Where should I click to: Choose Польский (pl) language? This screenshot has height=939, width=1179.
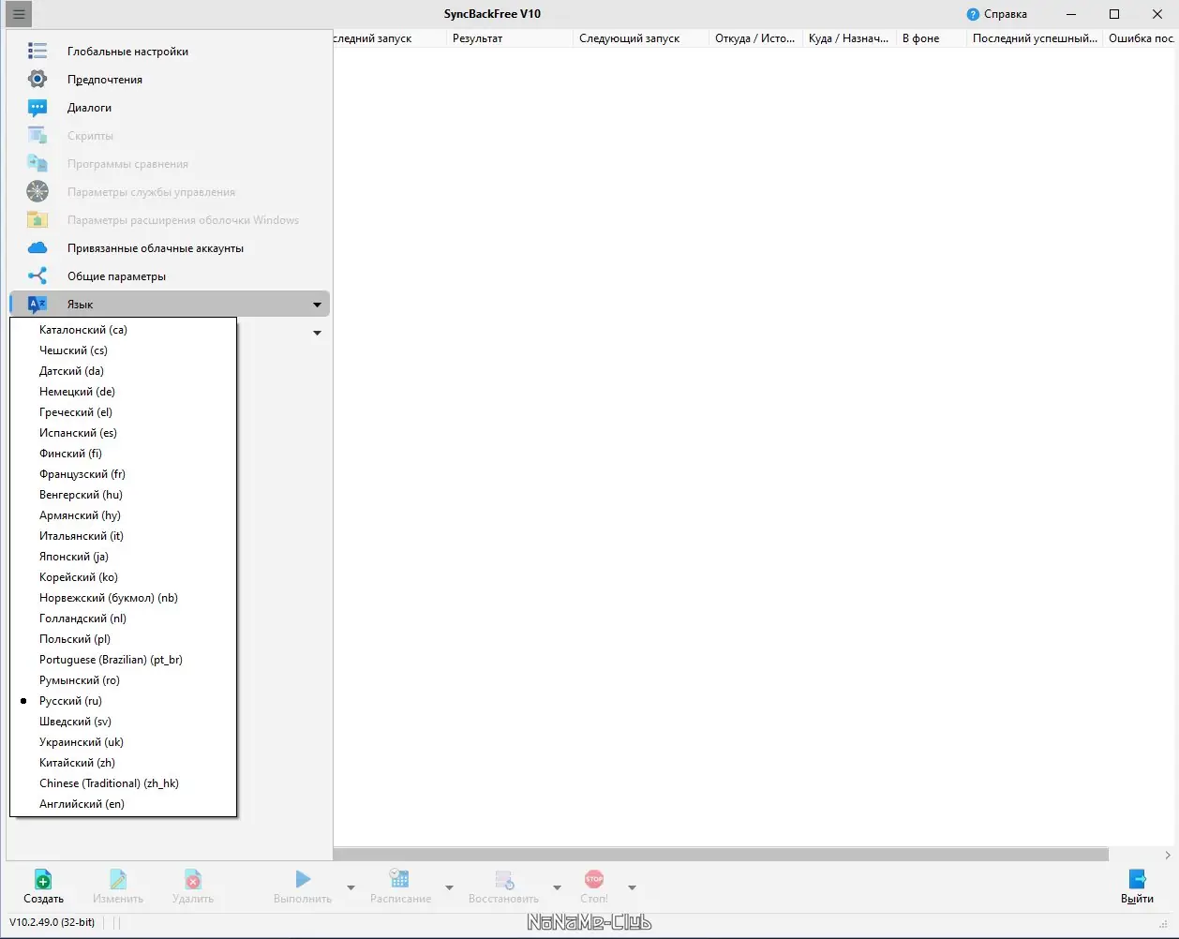[x=123, y=639]
